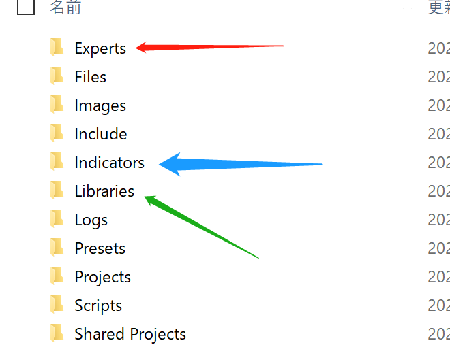Select the Indicators folder name

(109, 163)
